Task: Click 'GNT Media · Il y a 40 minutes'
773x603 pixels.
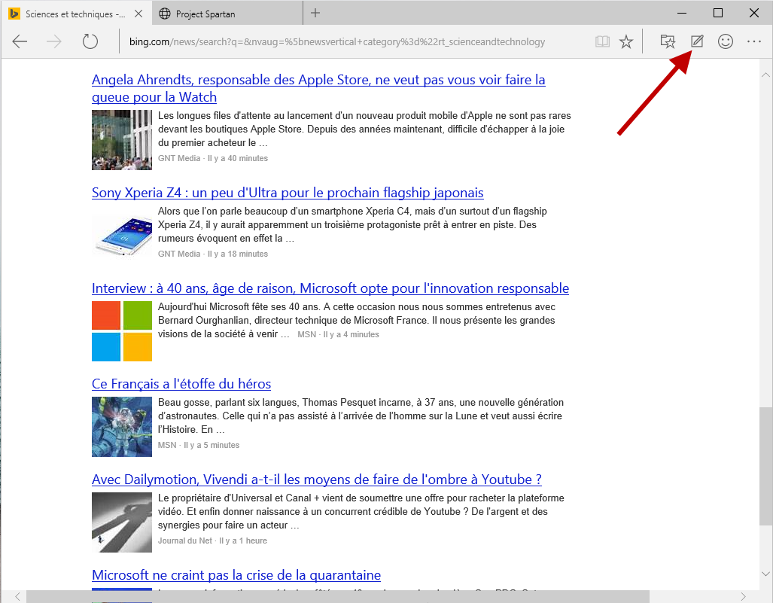Action: (213, 158)
